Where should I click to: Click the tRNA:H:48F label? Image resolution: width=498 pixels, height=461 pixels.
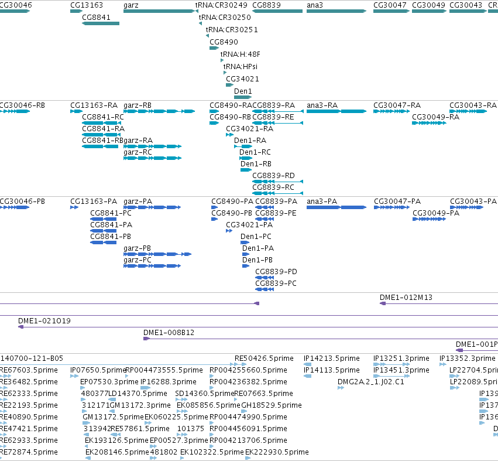240,54
